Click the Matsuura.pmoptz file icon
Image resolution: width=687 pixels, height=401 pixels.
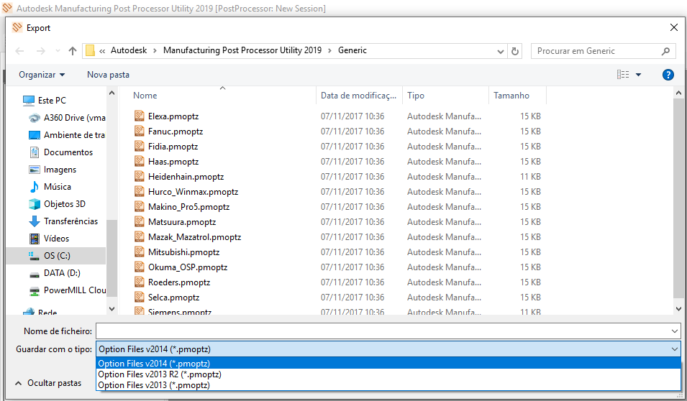pos(140,221)
